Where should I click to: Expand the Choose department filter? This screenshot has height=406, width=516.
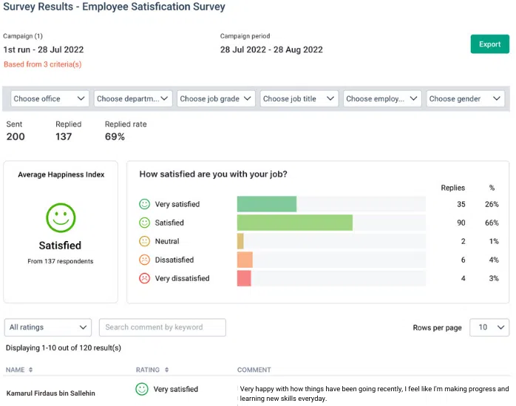(x=133, y=99)
